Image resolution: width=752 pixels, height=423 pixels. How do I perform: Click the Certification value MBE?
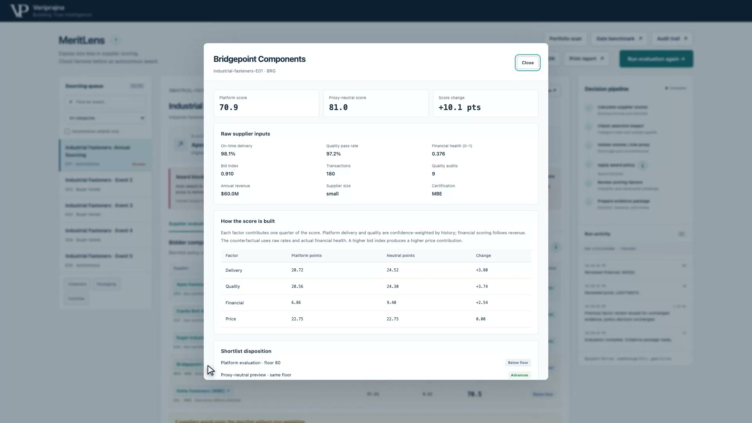coord(437,194)
